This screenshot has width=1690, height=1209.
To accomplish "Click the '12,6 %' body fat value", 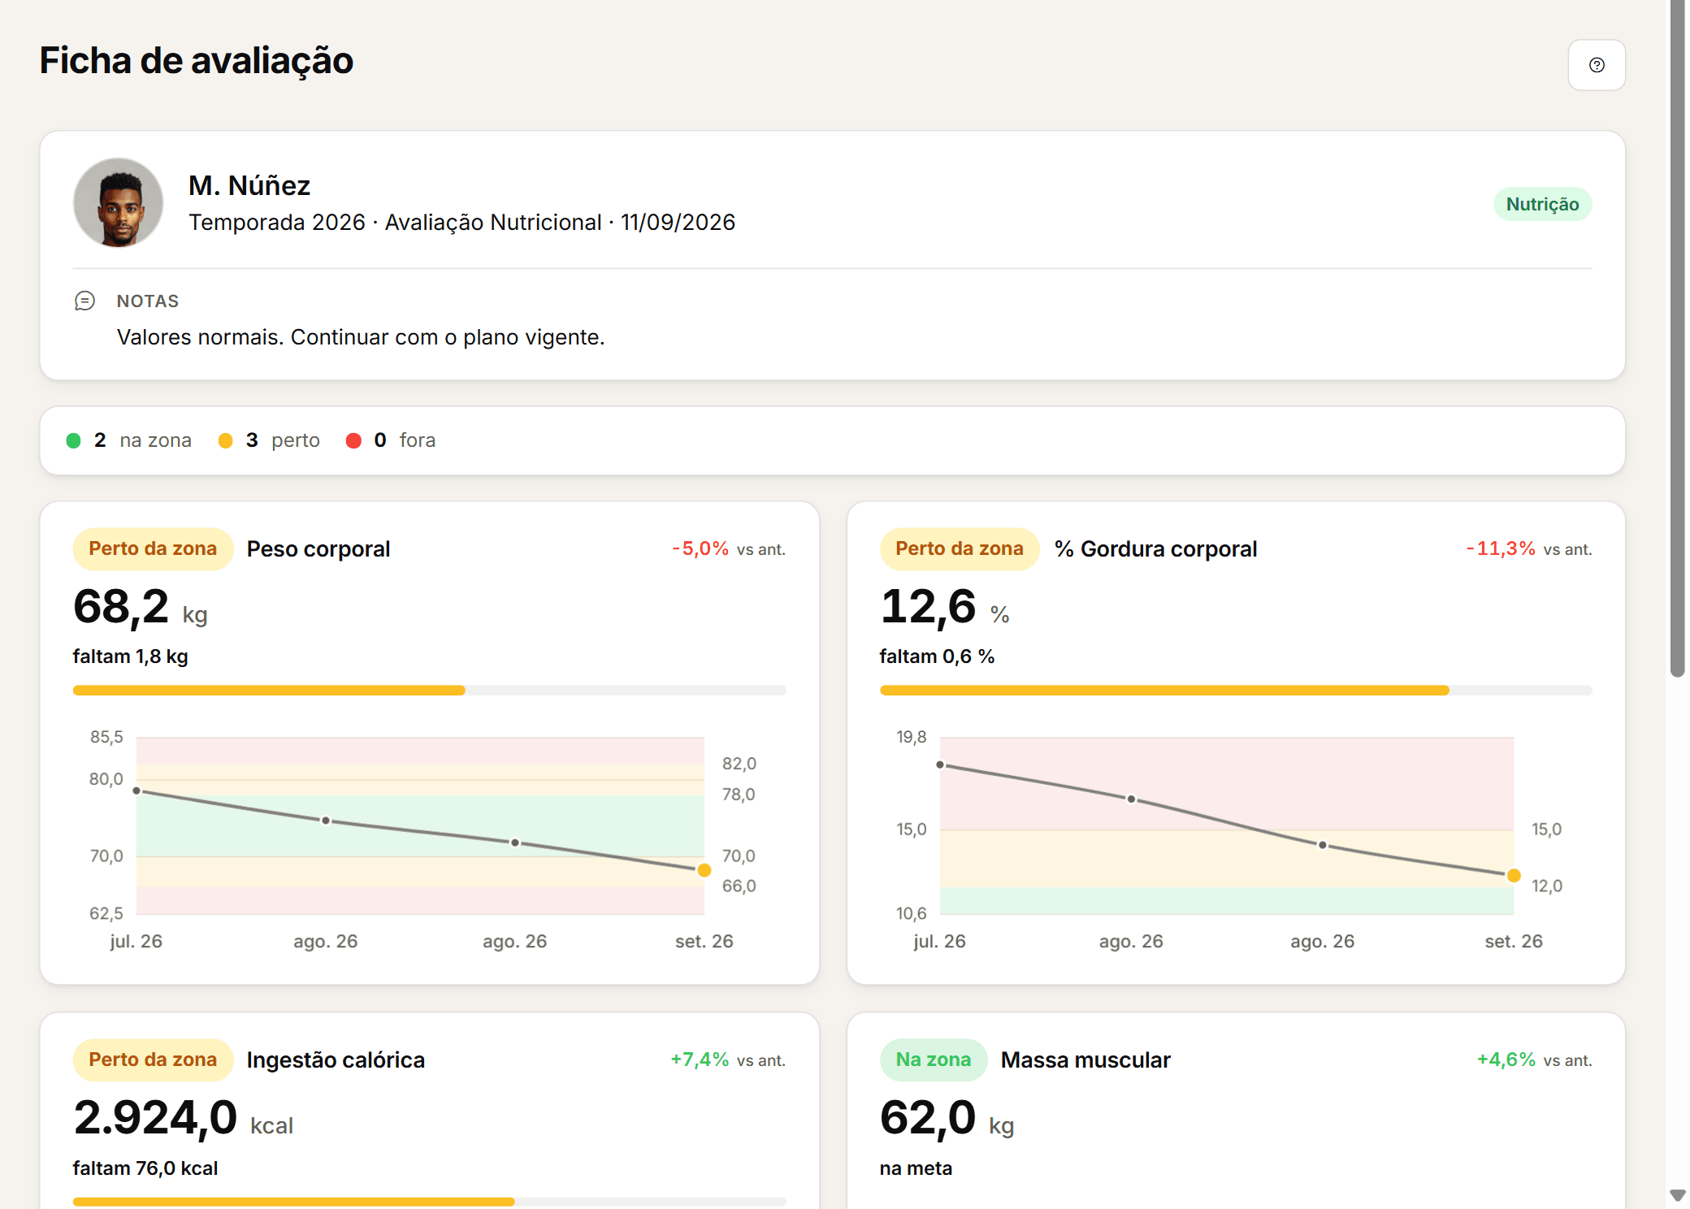I will pyautogui.click(x=945, y=607).
